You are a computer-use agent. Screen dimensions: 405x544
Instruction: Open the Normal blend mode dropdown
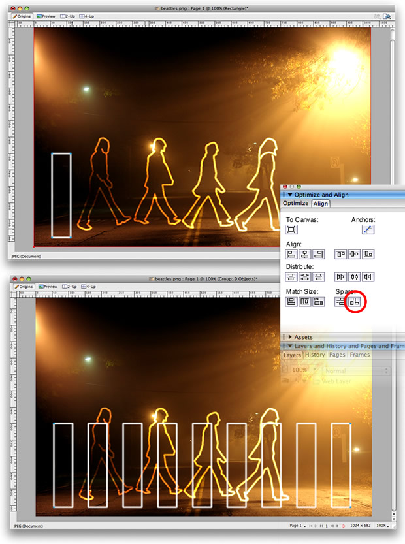[355, 370]
